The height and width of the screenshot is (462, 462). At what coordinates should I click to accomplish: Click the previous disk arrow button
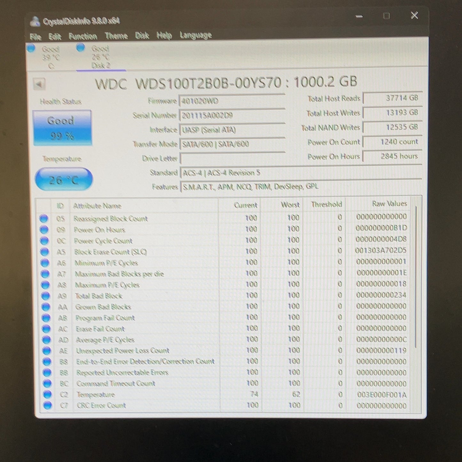point(39,84)
